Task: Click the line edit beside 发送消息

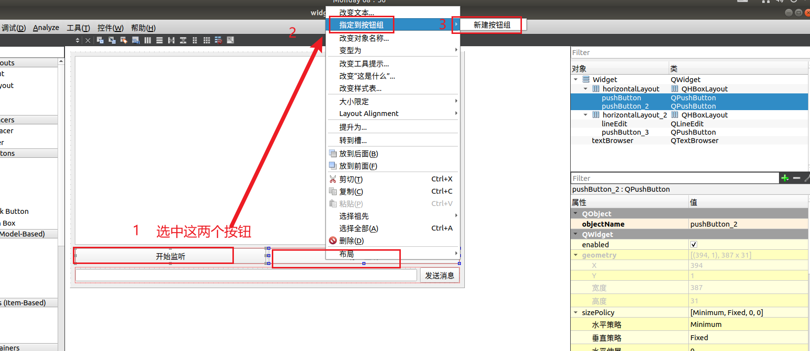Action: tap(246, 275)
